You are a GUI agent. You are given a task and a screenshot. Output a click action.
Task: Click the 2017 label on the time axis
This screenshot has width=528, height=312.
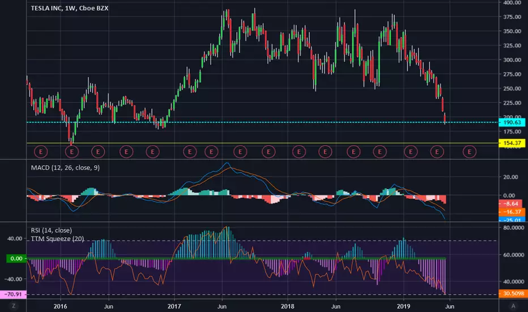(174, 306)
